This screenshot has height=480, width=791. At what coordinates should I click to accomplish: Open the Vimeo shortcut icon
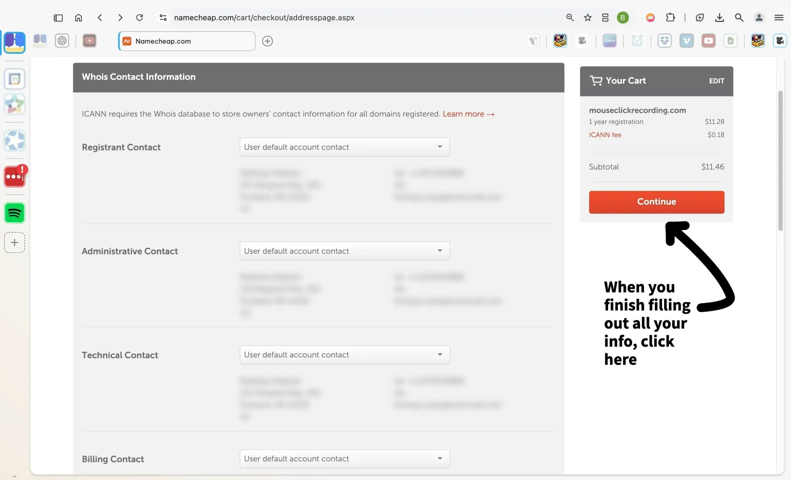coord(686,41)
